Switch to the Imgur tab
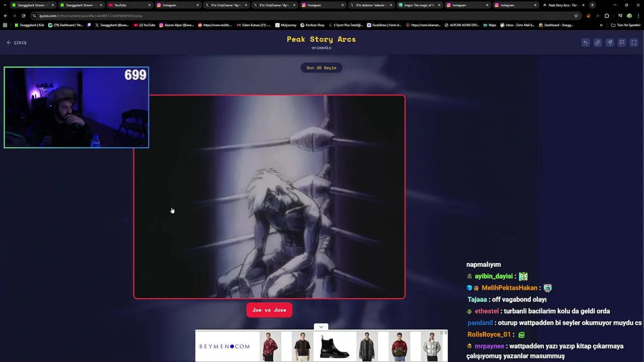Image resolution: width=644 pixels, height=362 pixels. (418, 5)
